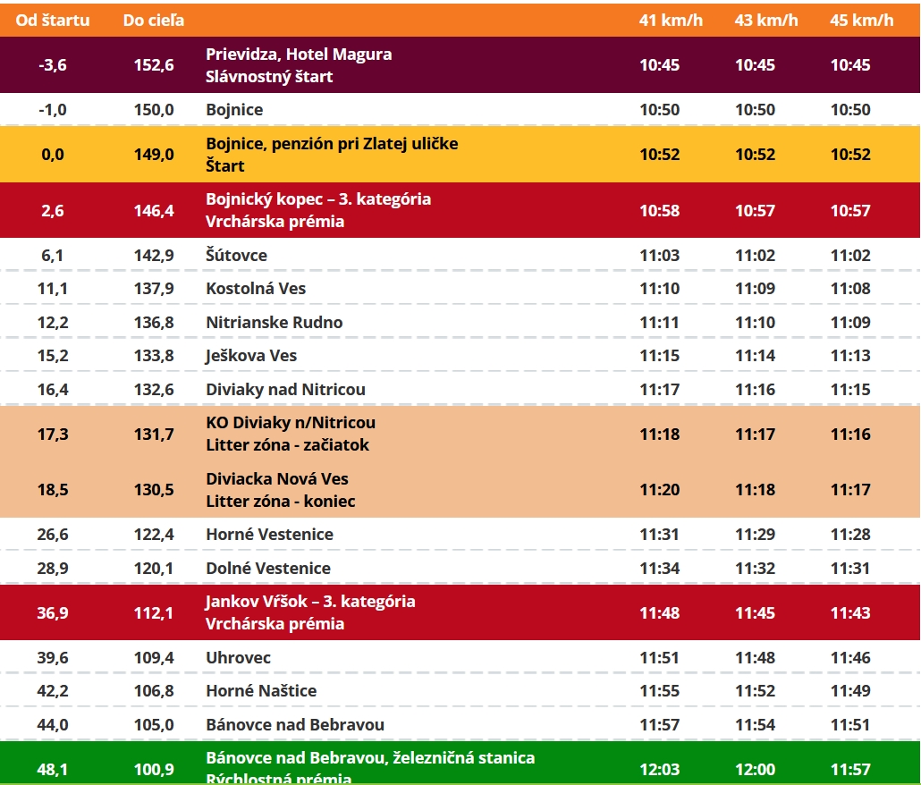Click 'KO Diviaky n/Nitricou' litter zone start
Viewport: 921px width, 785px height.
[291, 423]
